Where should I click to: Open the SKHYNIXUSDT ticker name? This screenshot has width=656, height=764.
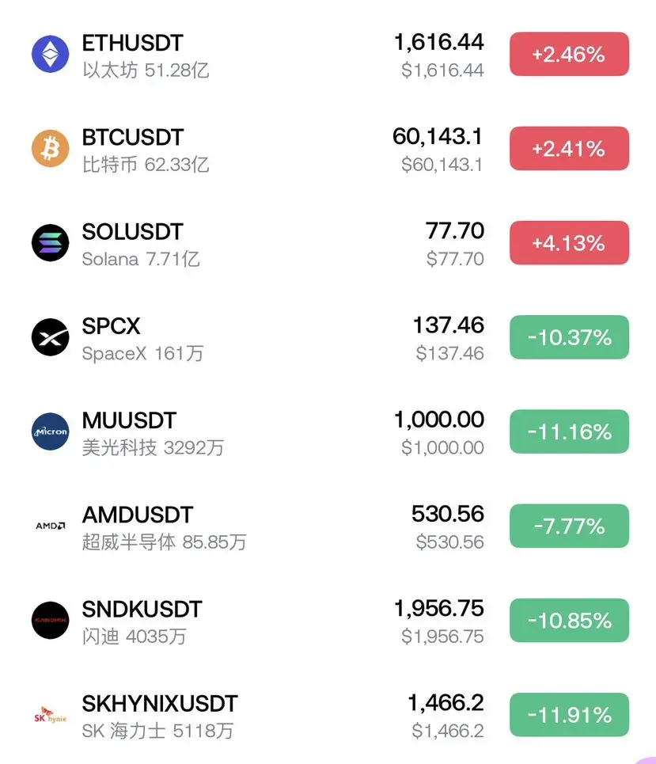coord(160,704)
